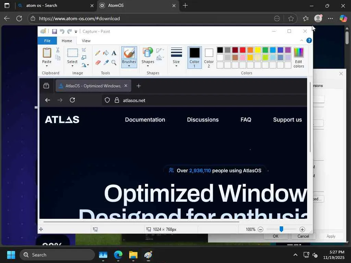Viewport: 351px width, 263px height.
Task: Click the Paint horizontal canvas scrollbar
Action: pyautogui.click(x=141, y=222)
